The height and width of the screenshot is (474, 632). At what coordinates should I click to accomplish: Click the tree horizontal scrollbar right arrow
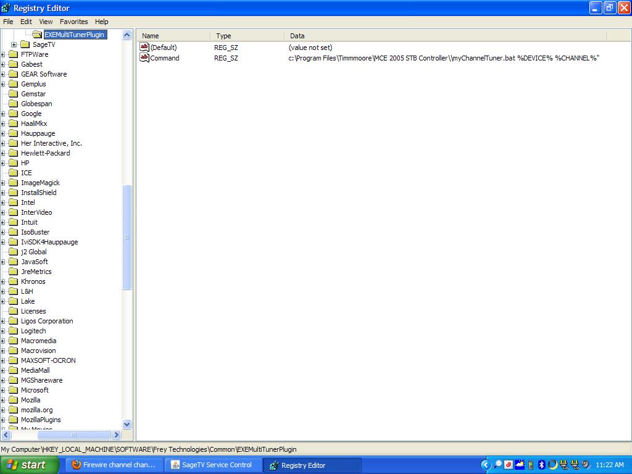(116, 435)
